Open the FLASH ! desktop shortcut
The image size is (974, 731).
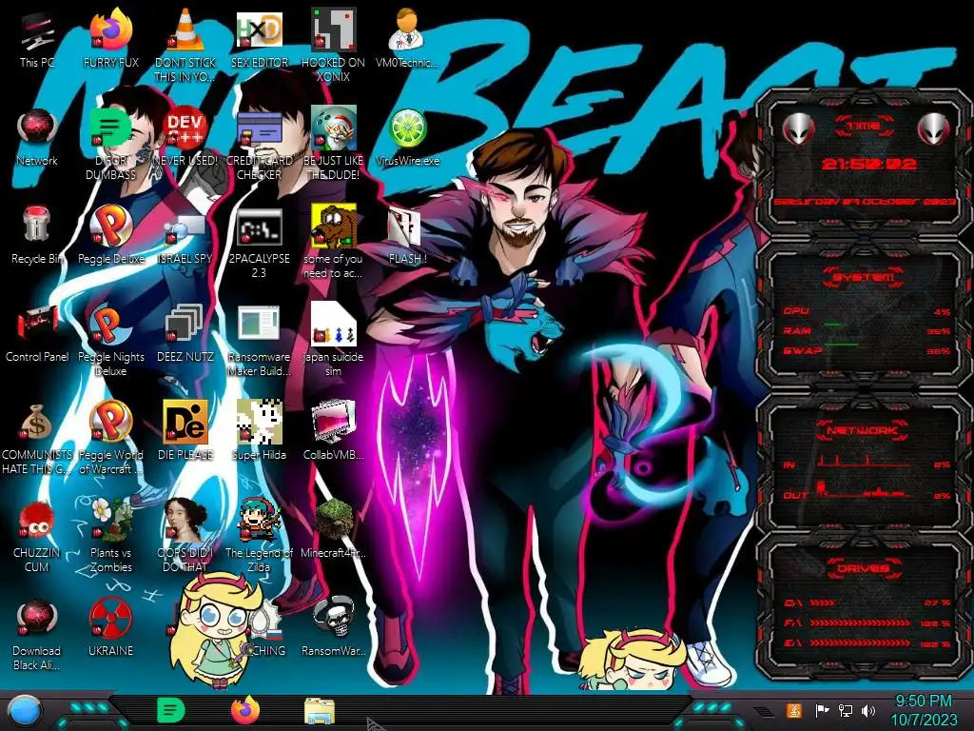pyautogui.click(x=407, y=236)
